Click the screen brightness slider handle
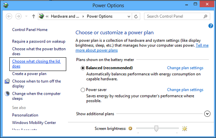The height and width of the screenshot is (138, 216). pos(156,129)
